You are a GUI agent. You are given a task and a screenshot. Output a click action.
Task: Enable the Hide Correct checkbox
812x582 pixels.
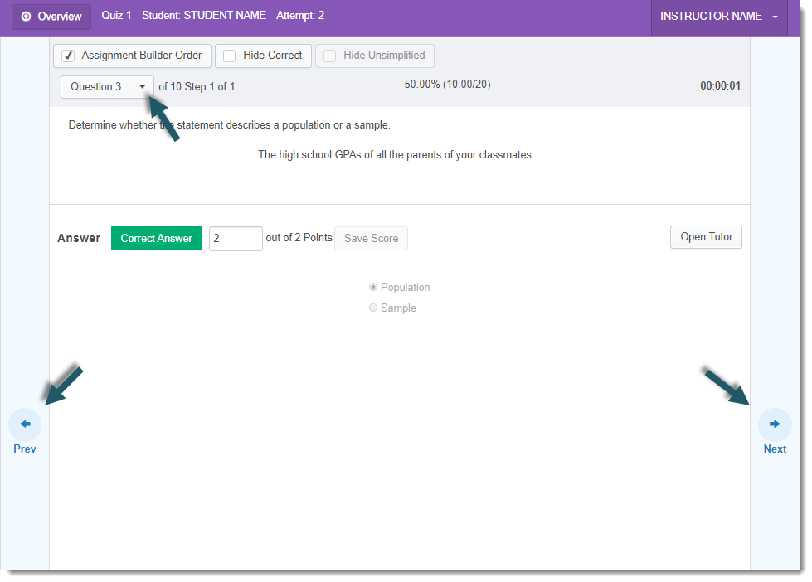pos(230,56)
